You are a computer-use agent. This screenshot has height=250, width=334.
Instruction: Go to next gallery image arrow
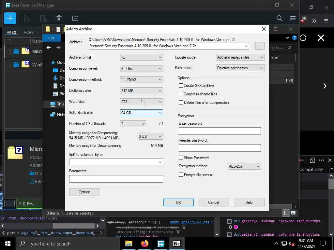[x=325, y=86]
